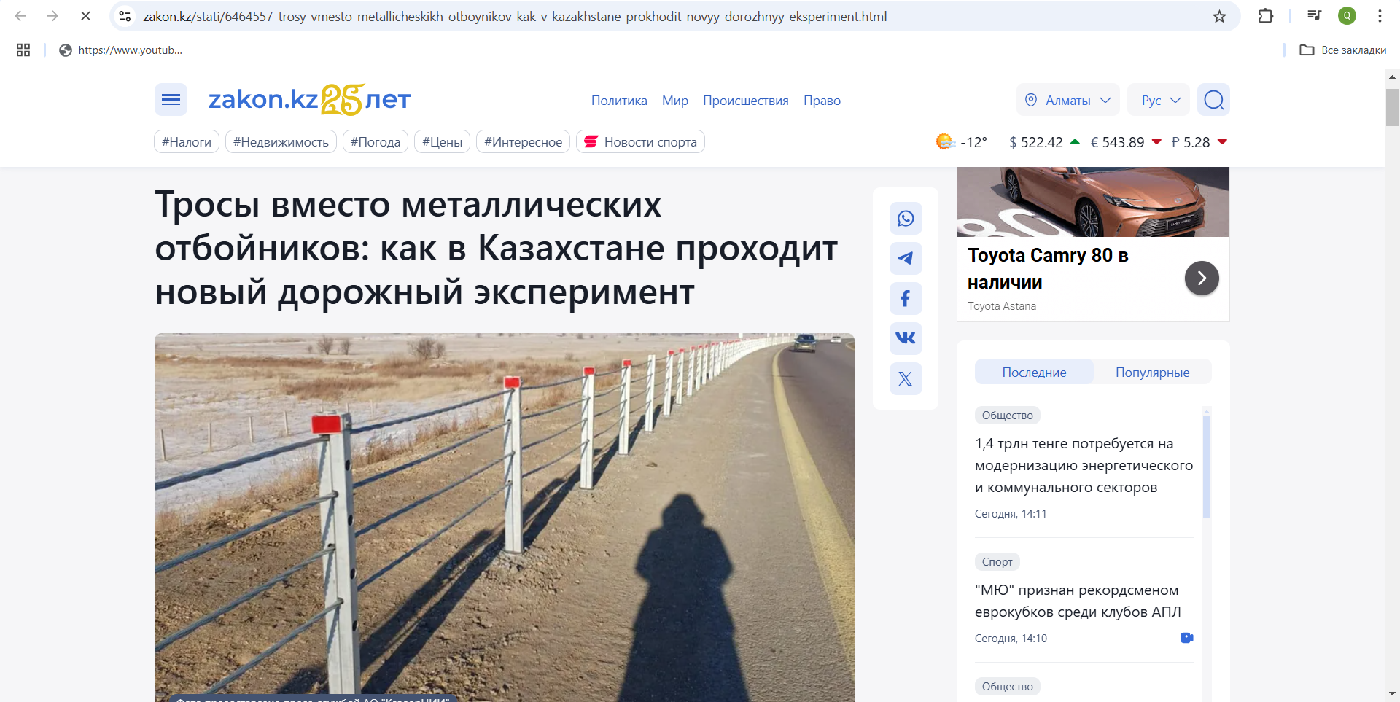Screen dimensions: 1400x702
Task: Bookmark this page with the star icon
Action: coord(1219,16)
